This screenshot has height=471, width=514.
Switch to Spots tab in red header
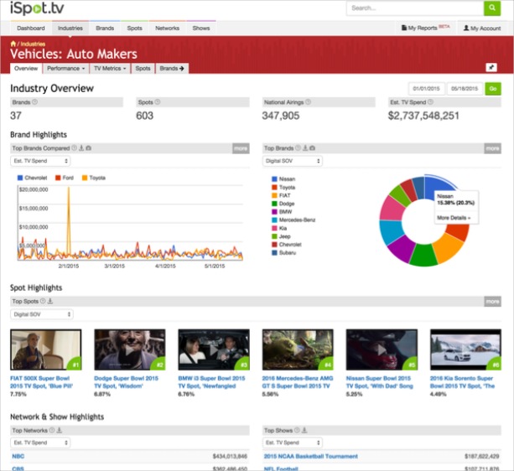(x=143, y=68)
